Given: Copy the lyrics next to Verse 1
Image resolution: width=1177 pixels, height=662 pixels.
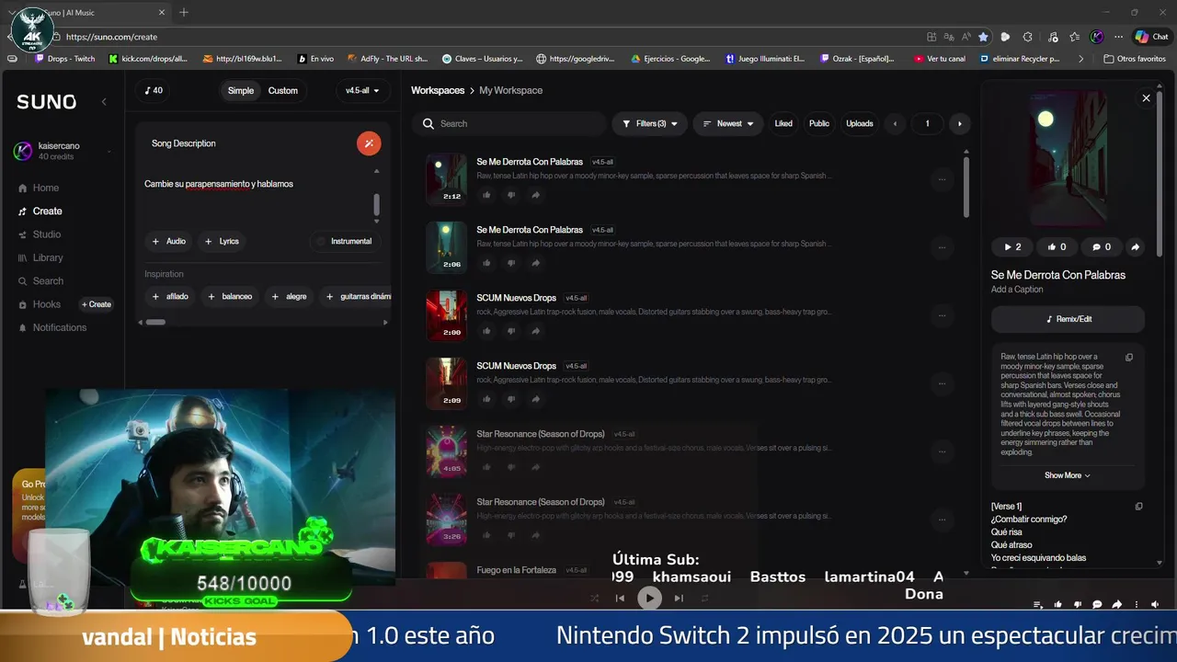Looking at the screenshot, I should pos(1138,506).
